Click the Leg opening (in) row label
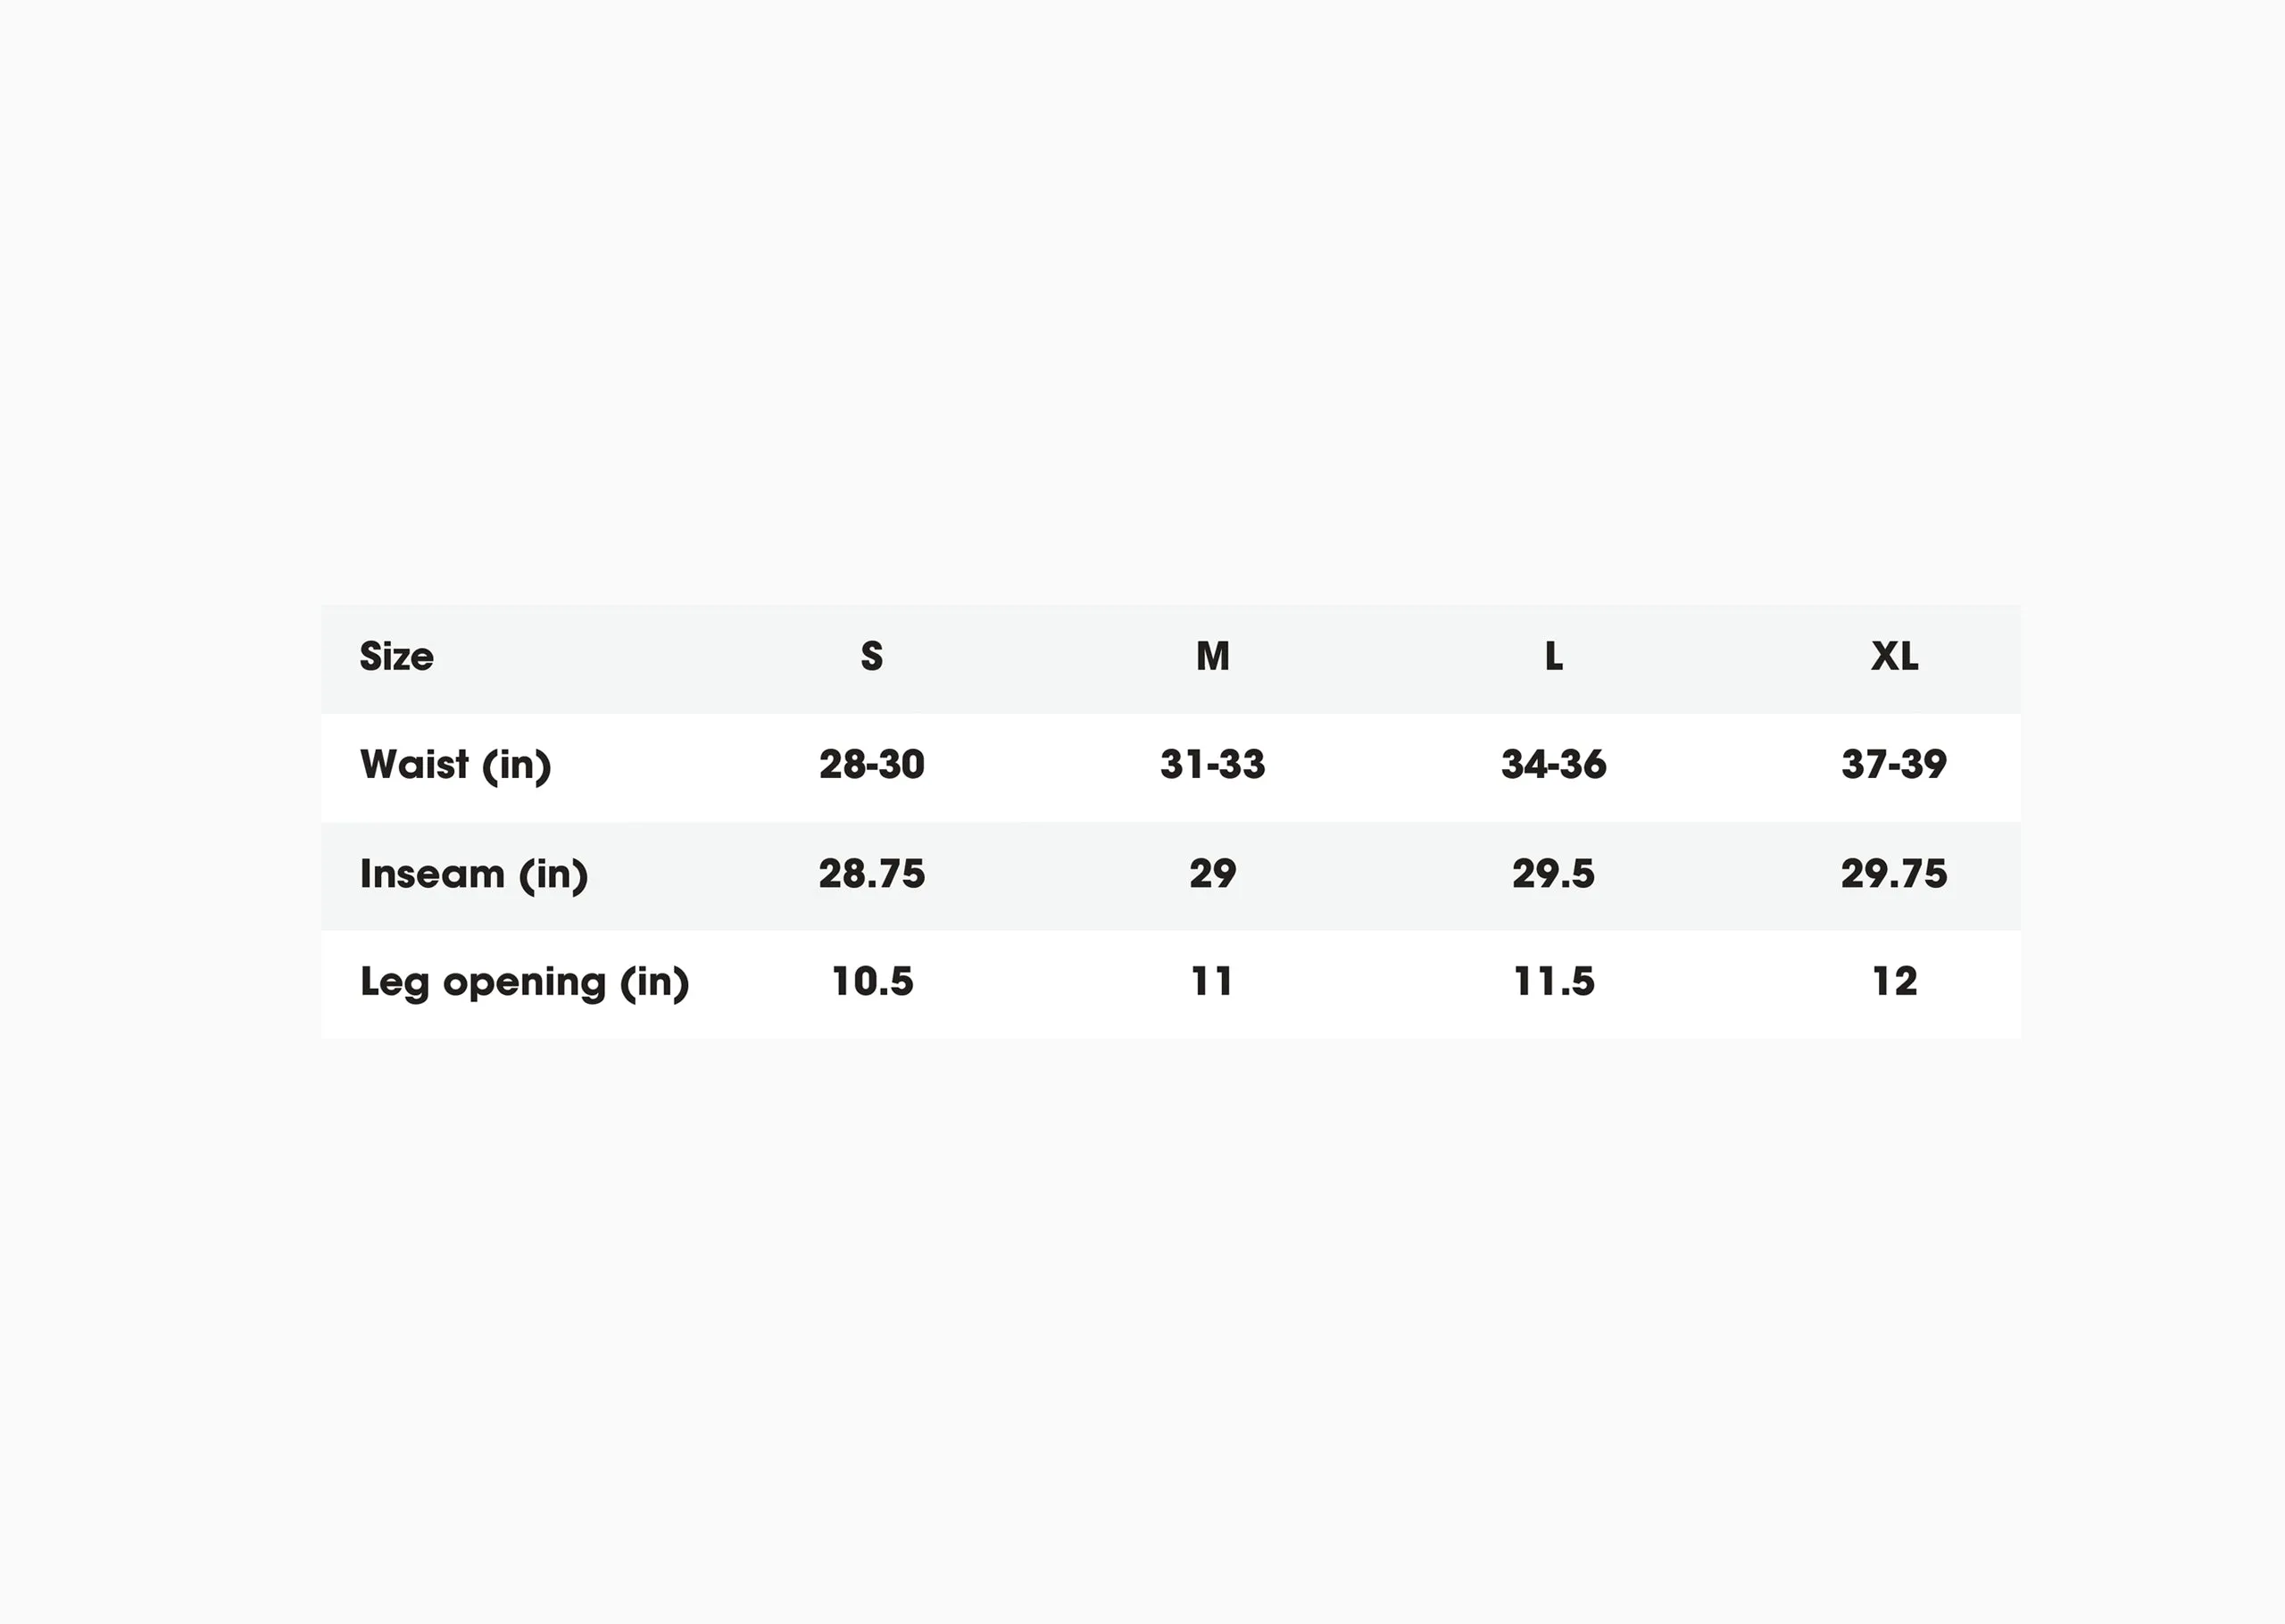The width and height of the screenshot is (2285, 1624). click(525, 982)
